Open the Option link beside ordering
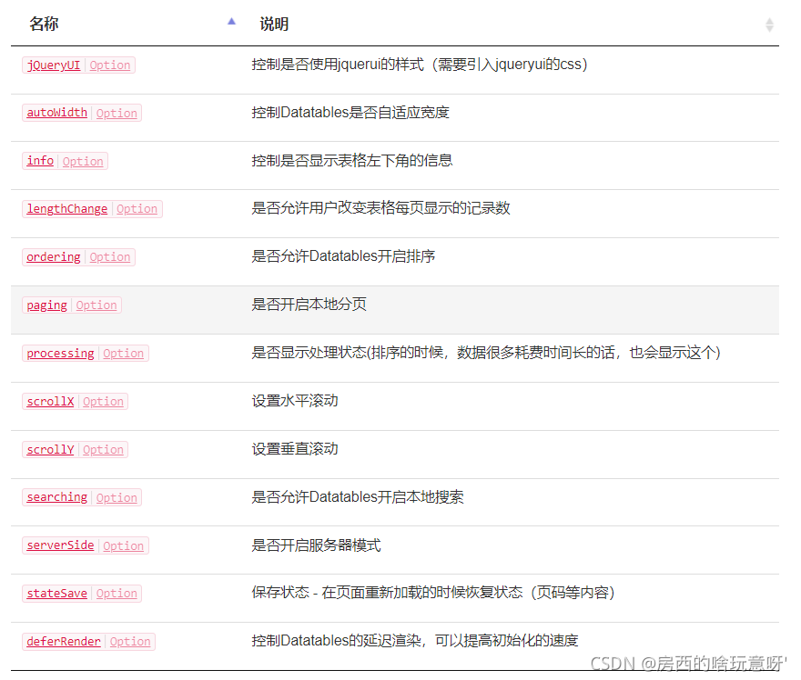801x680 pixels. [x=110, y=257]
